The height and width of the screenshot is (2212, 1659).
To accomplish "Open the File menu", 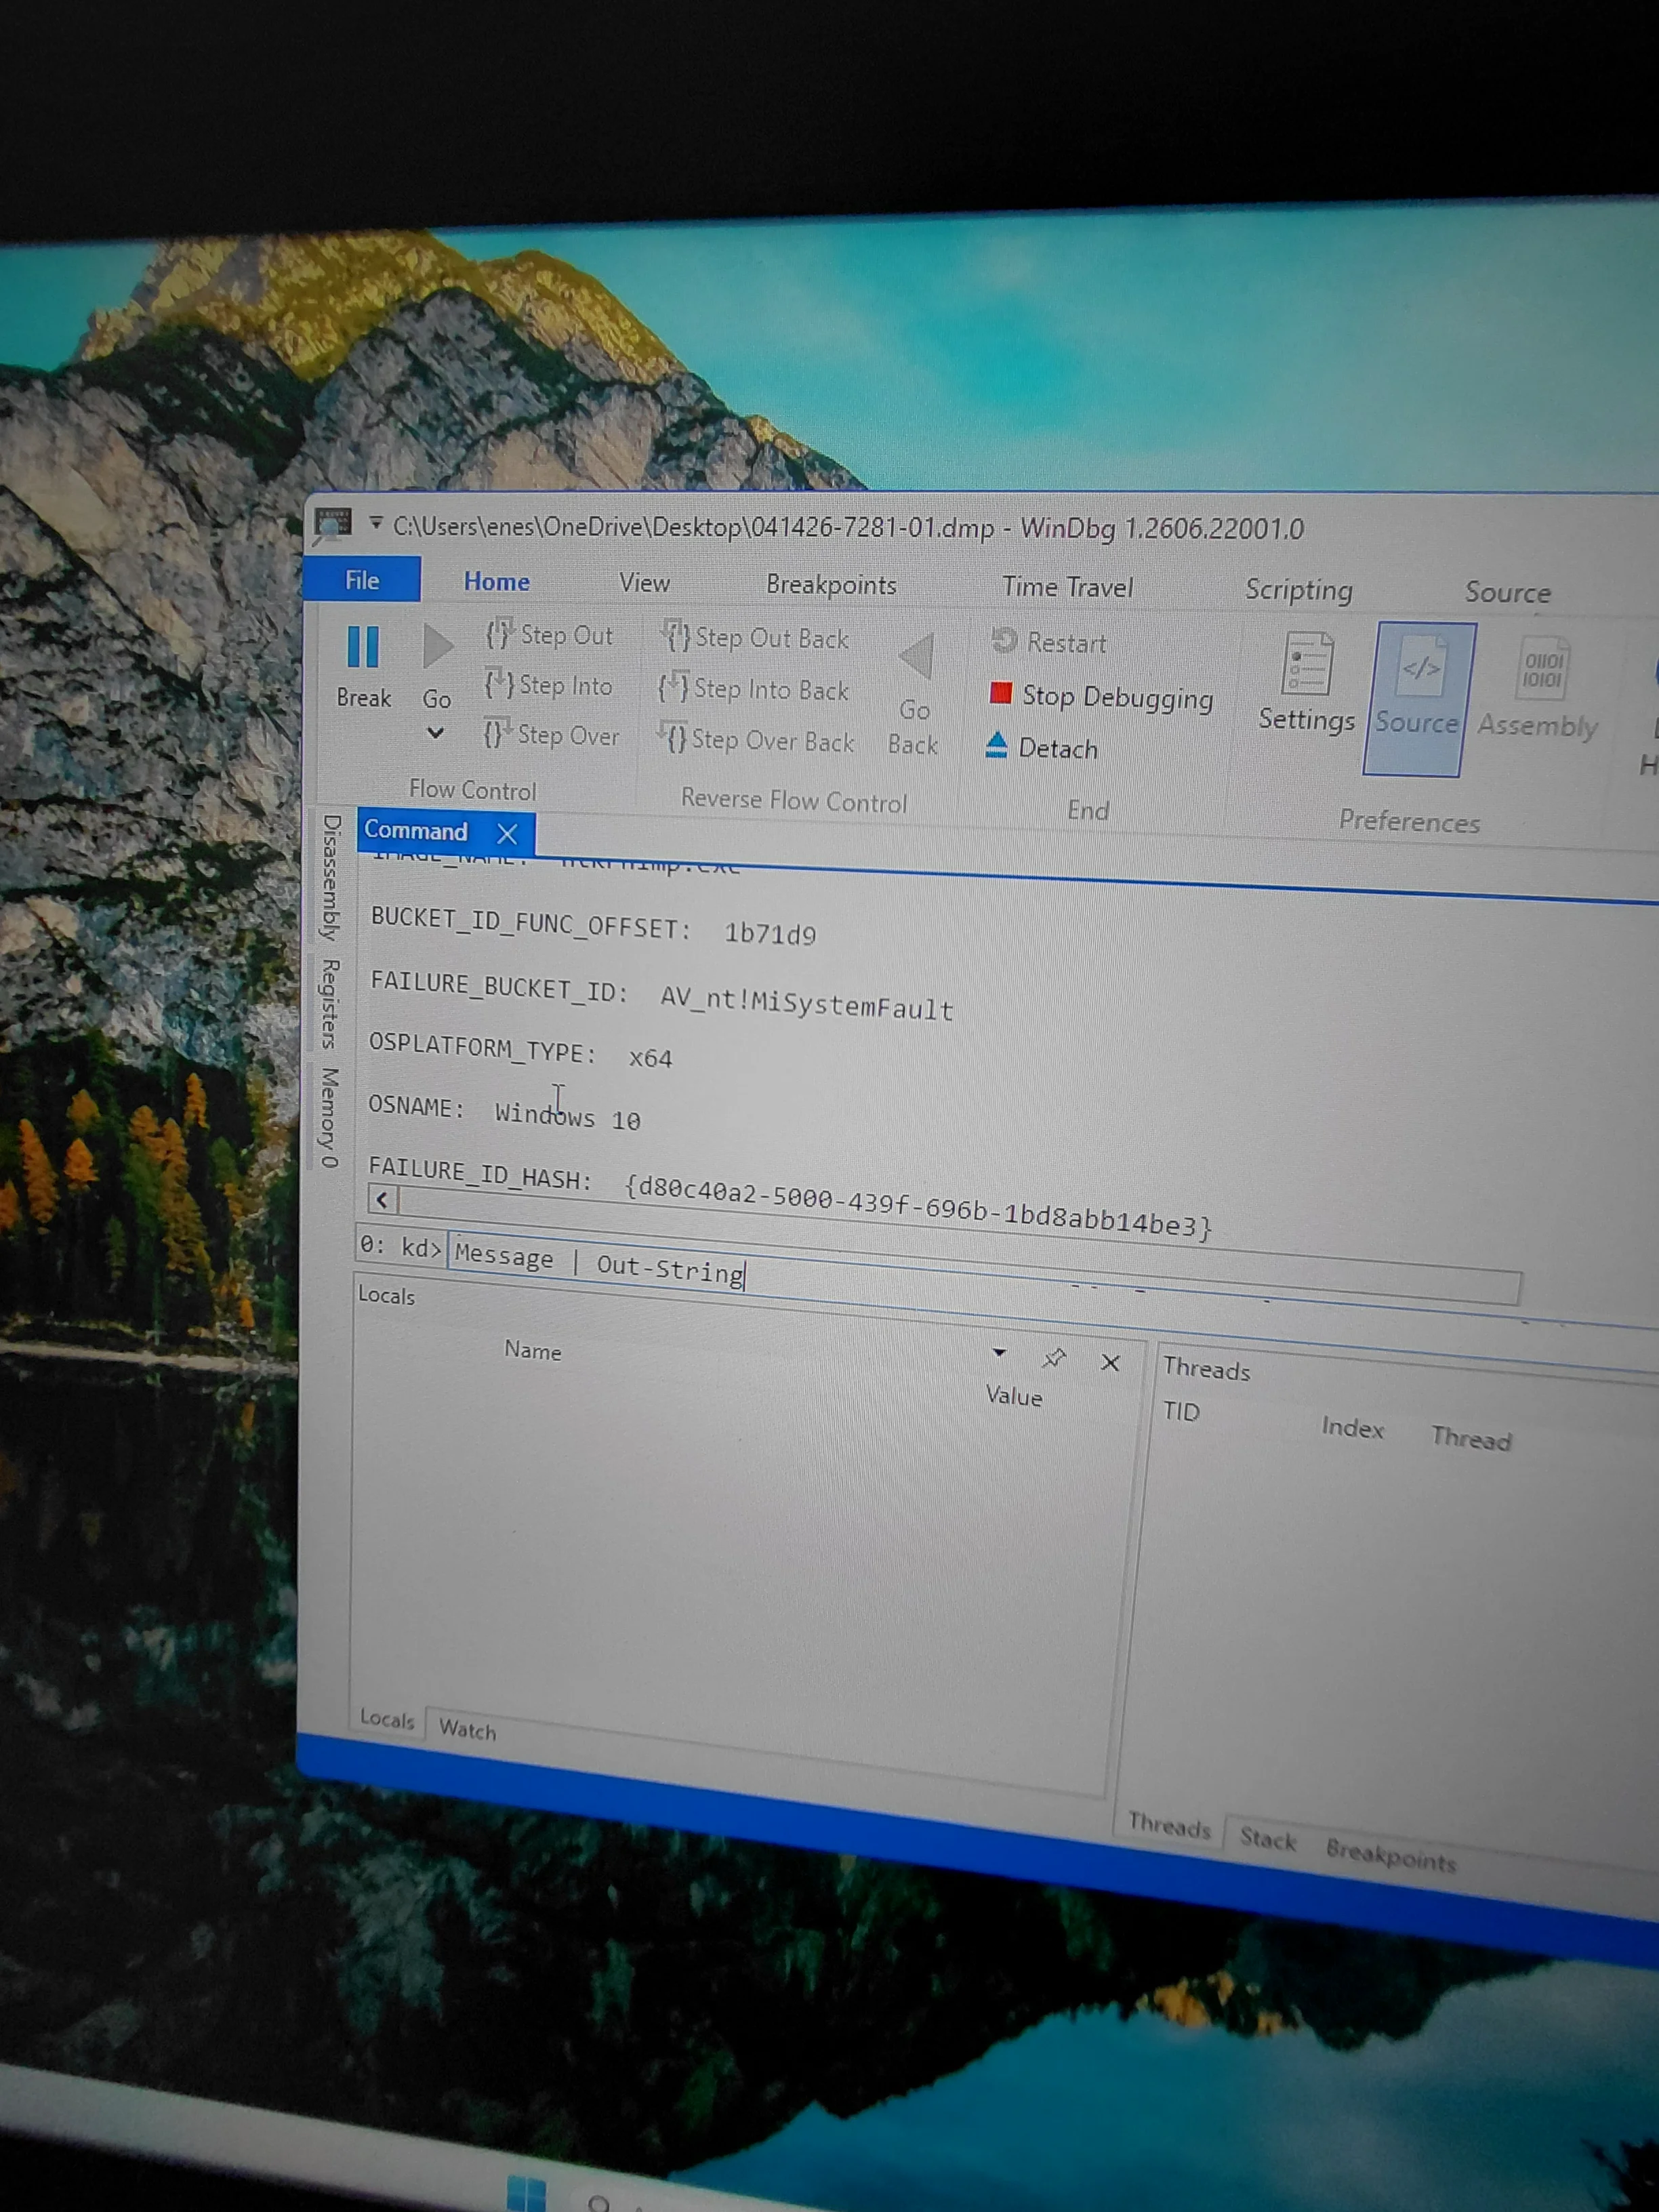I will (x=362, y=580).
